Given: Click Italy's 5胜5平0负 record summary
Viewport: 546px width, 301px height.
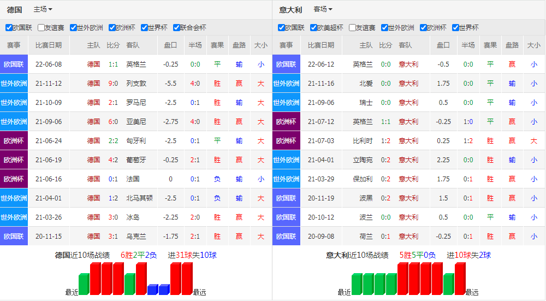Looking at the screenshot, I should click(x=418, y=255).
